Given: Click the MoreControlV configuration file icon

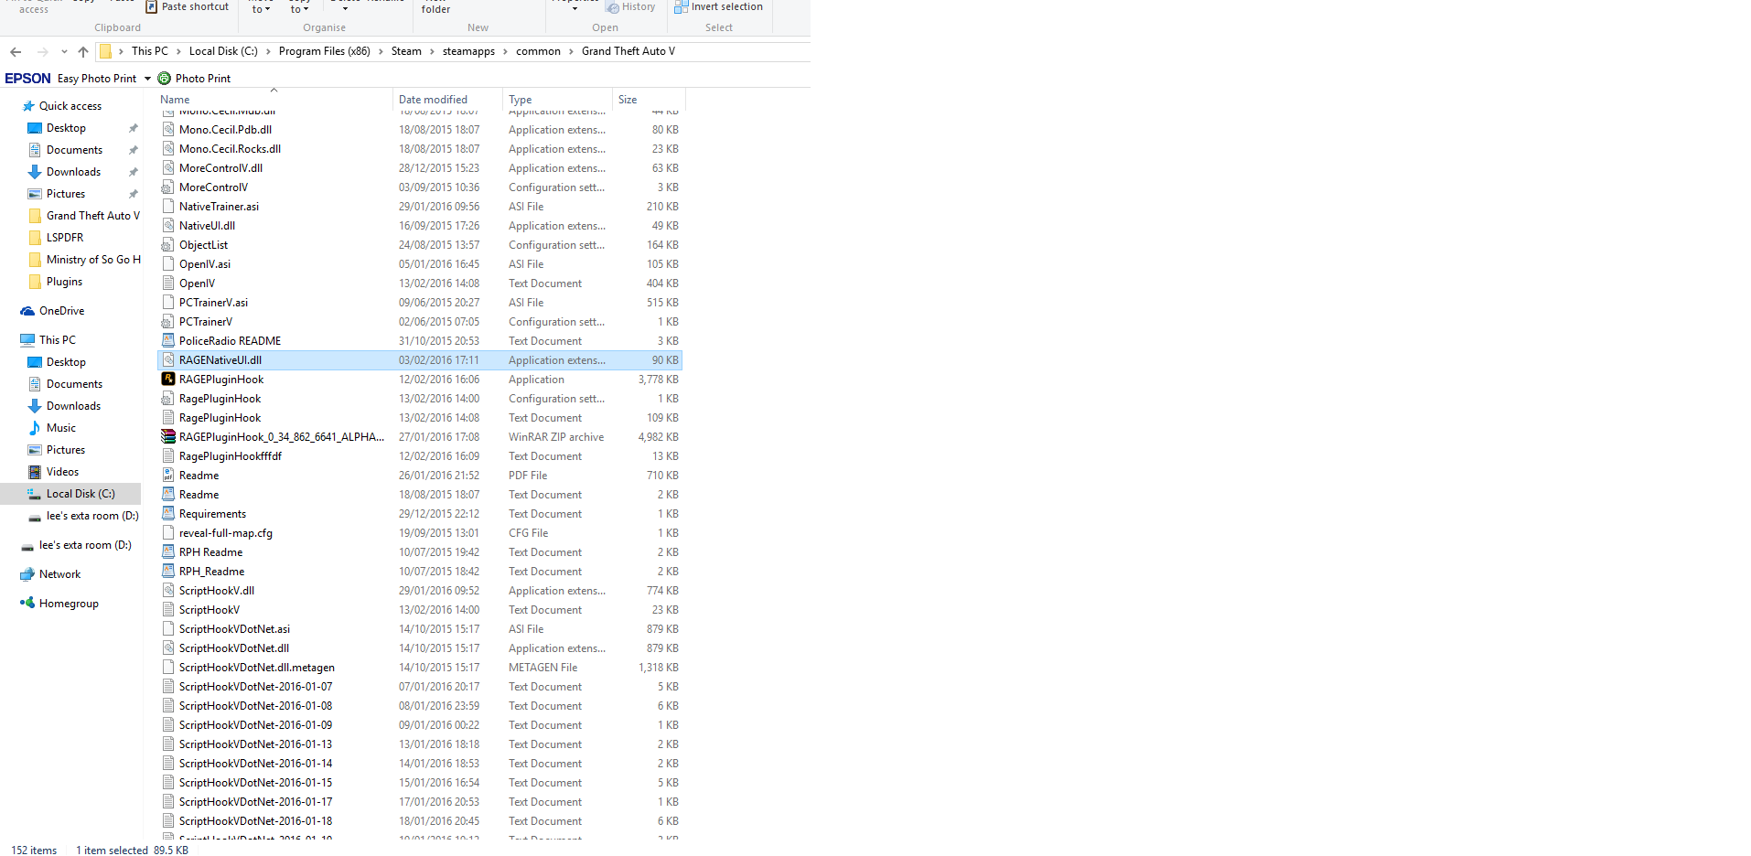Looking at the screenshot, I should pos(168,187).
